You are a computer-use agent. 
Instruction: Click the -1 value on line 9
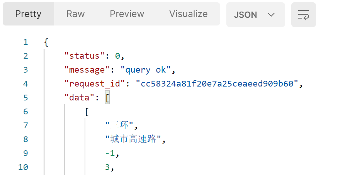[x=110, y=153]
